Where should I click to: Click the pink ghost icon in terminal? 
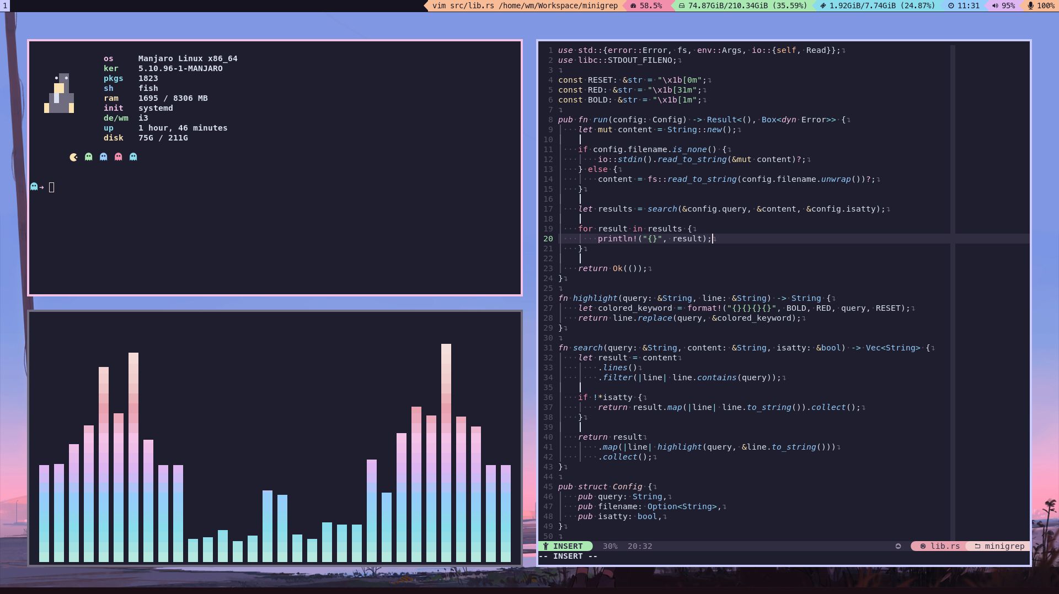click(x=118, y=157)
